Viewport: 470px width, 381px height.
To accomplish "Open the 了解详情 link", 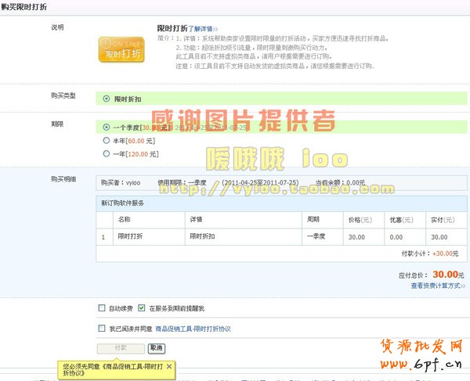I will [x=201, y=27].
